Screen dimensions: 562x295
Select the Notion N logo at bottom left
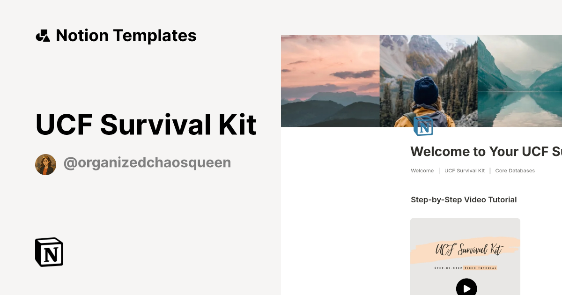[x=48, y=252]
